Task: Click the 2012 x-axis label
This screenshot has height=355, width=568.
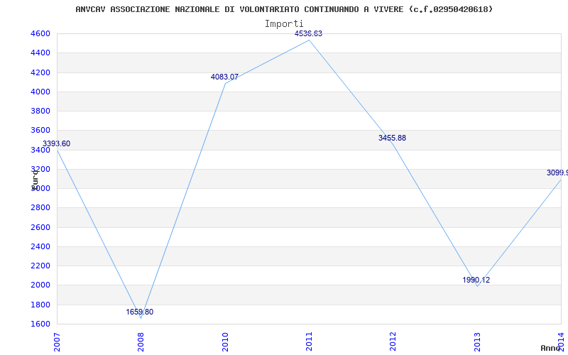Action: [x=393, y=342]
